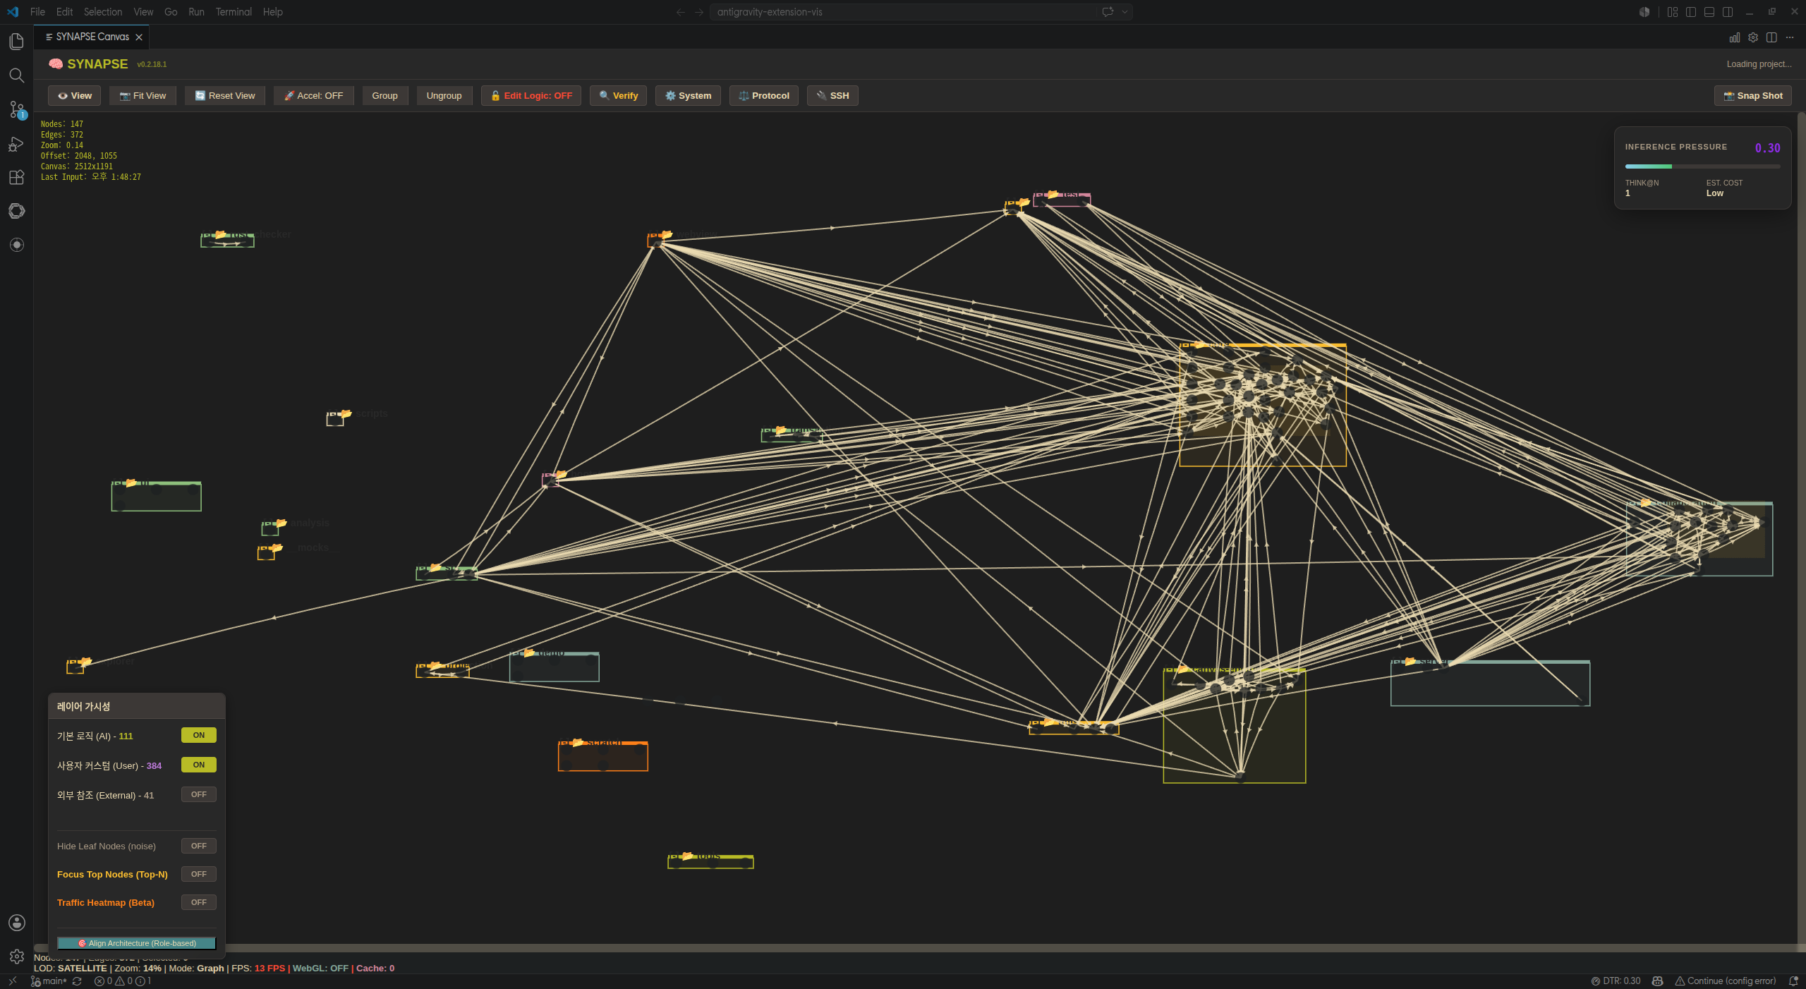The image size is (1806, 989).
Task: Open the Manage gear icon
Action: tap(17, 956)
